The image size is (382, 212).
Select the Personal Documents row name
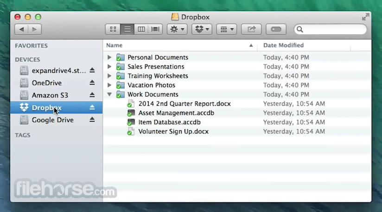click(158, 57)
